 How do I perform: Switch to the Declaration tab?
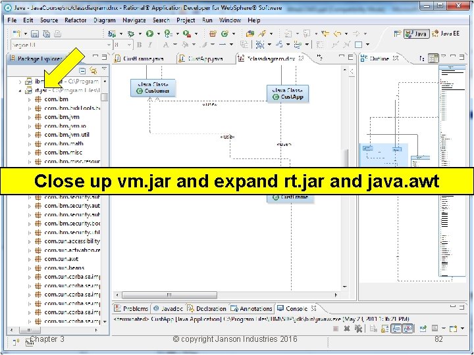[x=207, y=308]
